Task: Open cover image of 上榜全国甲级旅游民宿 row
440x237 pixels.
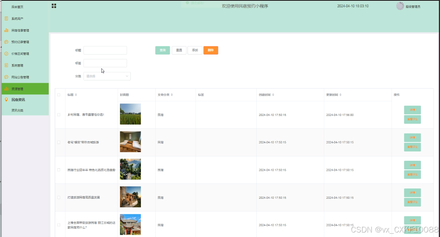Action: (x=130, y=225)
